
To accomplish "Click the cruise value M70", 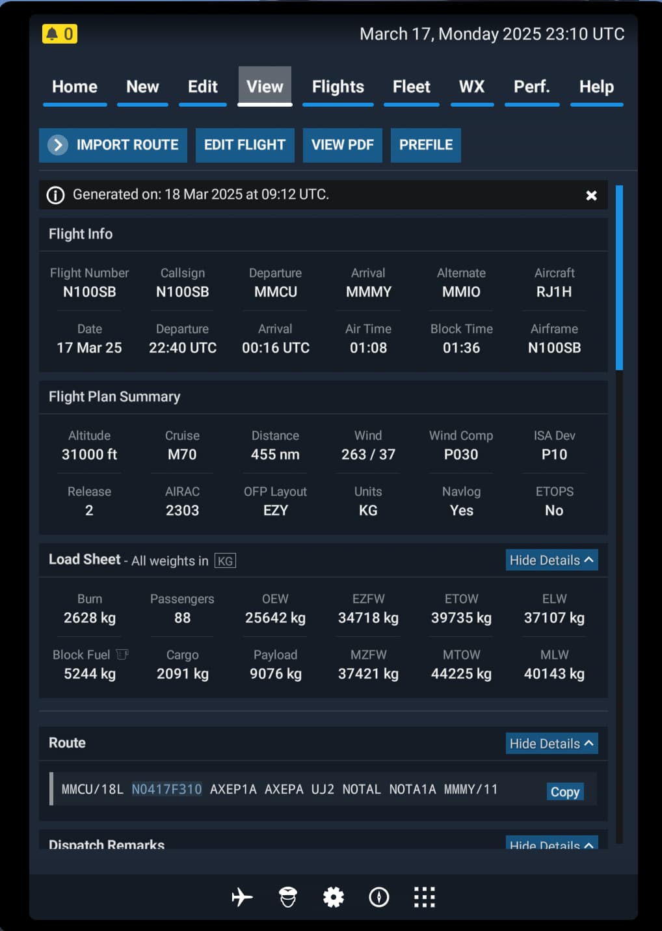I will pyautogui.click(x=182, y=455).
